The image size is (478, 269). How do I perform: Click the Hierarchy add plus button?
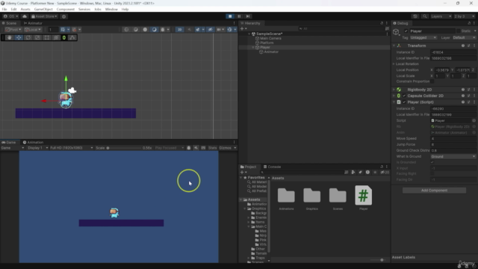[243, 28]
